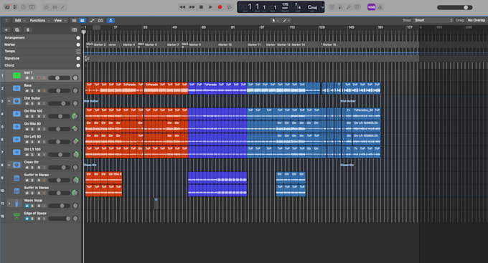Open the key signature Cmaj dropdown arrow
The image size is (488, 263).
click(322, 7)
